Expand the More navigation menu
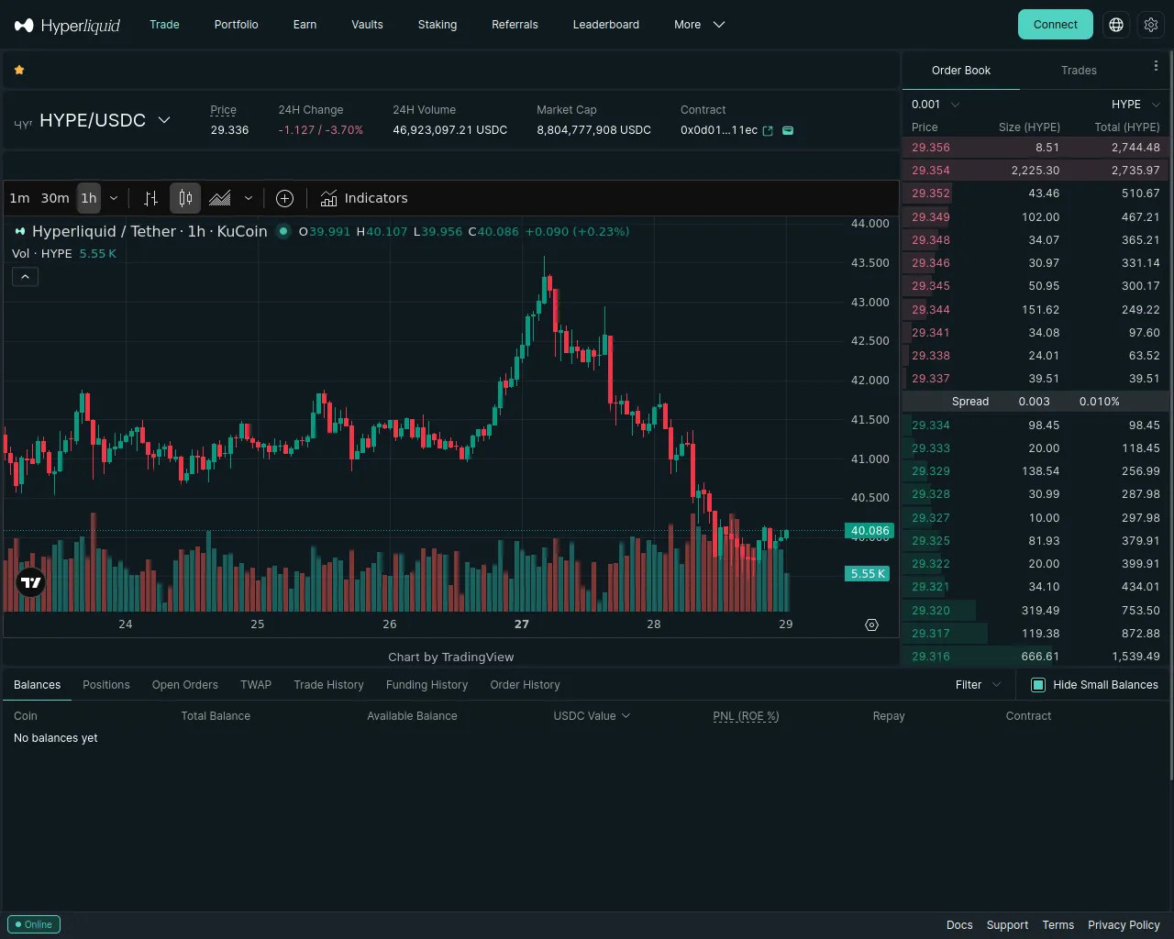This screenshot has height=939, width=1174. coord(699,25)
